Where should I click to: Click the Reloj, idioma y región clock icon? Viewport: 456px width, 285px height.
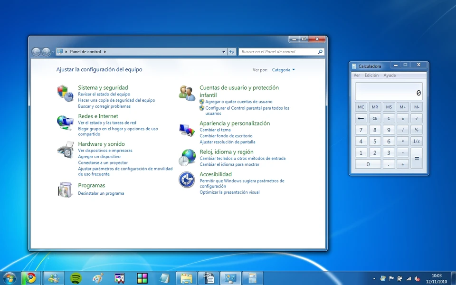click(187, 157)
